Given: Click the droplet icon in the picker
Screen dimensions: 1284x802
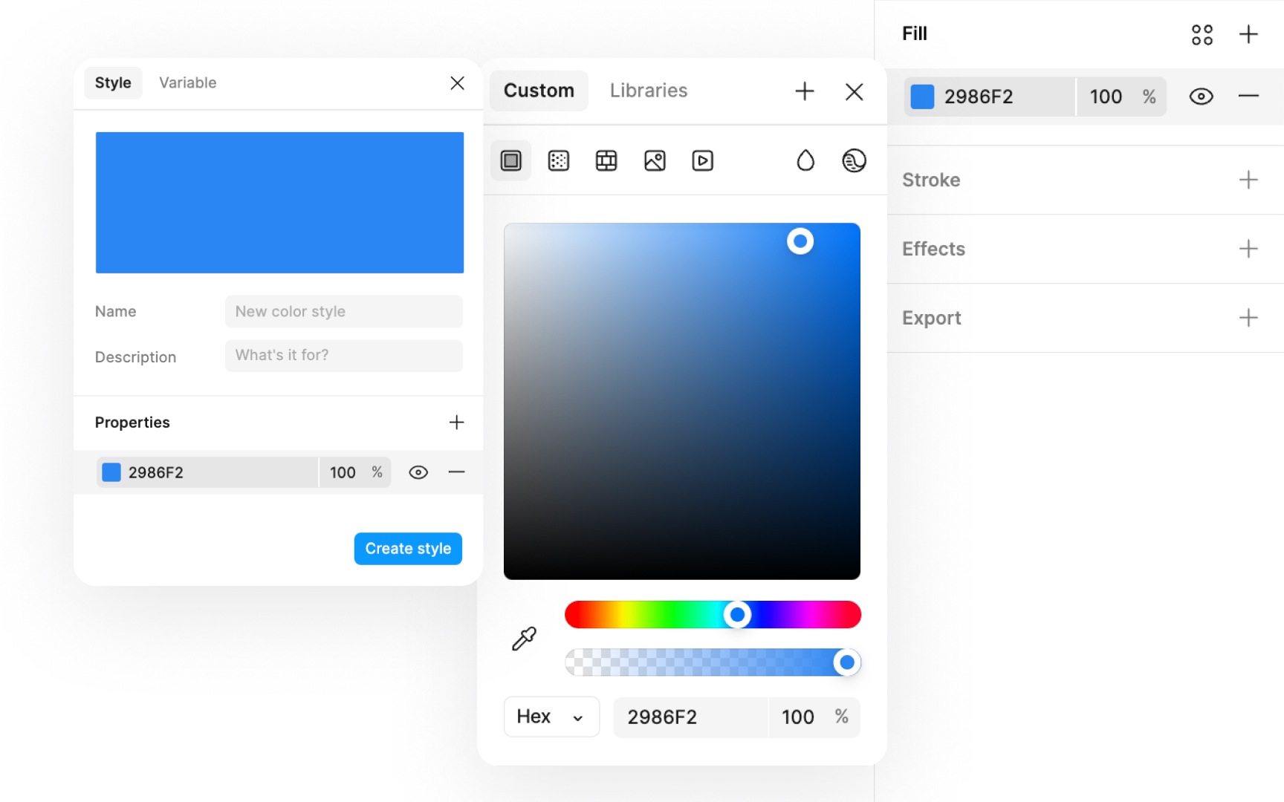Looking at the screenshot, I should 805,160.
